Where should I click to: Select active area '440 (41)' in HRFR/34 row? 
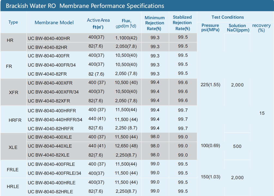pos(97,119)
